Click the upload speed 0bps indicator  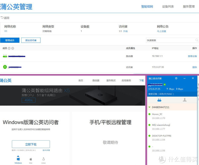pyautogui.click(x=170, y=89)
